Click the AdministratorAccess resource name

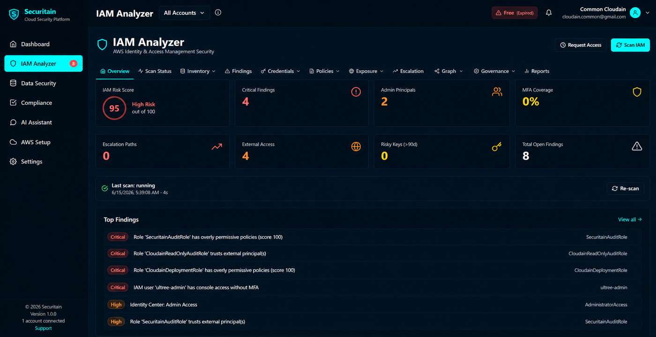[606, 305]
